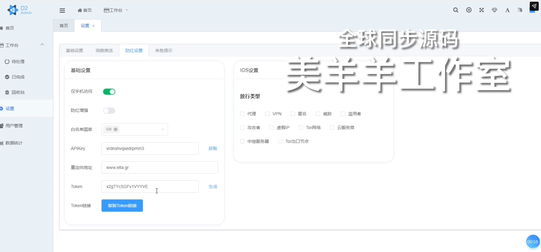Viewport: 541px width, 252px height.
Task: Tick the Tor网络 checkbox
Action: tap(301, 128)
